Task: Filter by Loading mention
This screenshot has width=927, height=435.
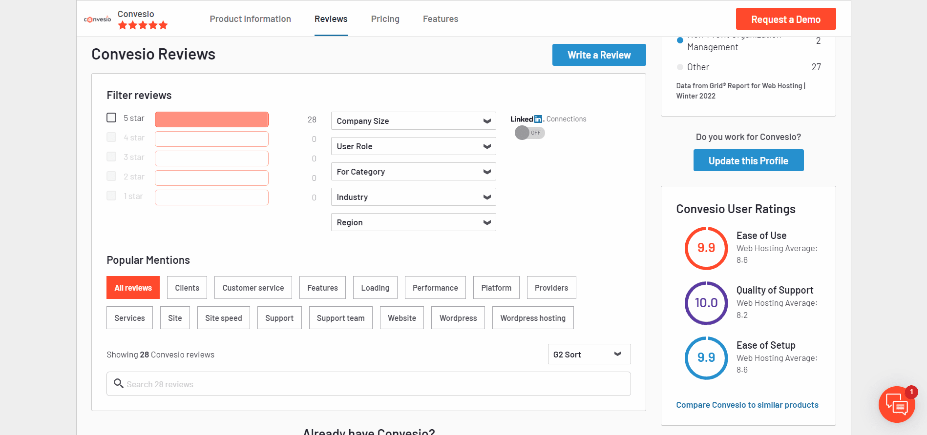Action: (375, 288)
